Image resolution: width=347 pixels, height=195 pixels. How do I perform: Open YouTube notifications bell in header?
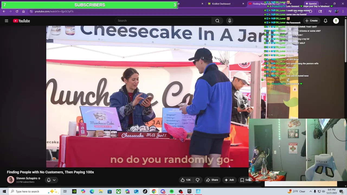pyautogui.click(x=326, y=21)
